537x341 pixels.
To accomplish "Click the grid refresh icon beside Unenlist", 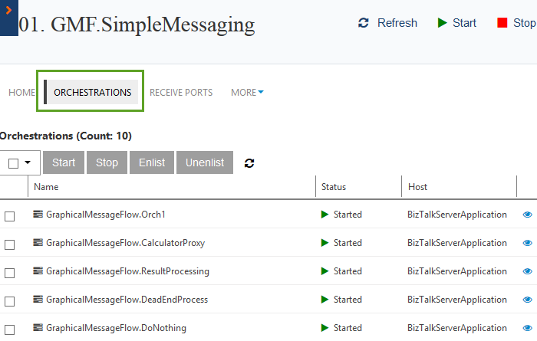I will point(249,162).
